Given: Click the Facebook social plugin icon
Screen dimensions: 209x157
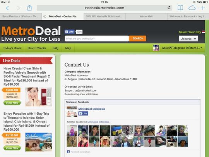Looking at the screenshot, I should pos(68,152).
